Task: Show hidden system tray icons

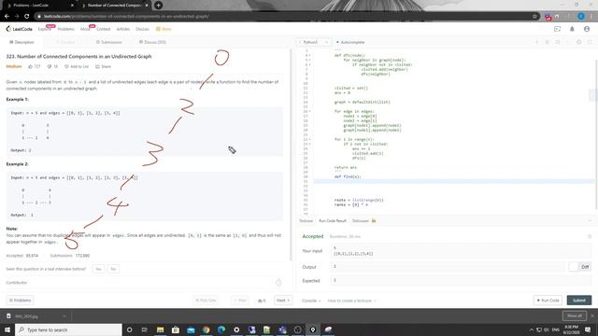Action: click(x=531, y=329)
